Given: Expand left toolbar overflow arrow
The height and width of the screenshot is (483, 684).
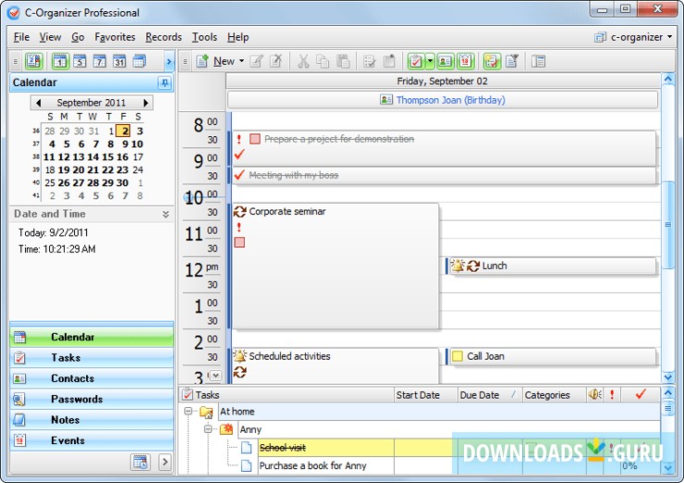Looking at the screenshot, I should pos(169,62).
